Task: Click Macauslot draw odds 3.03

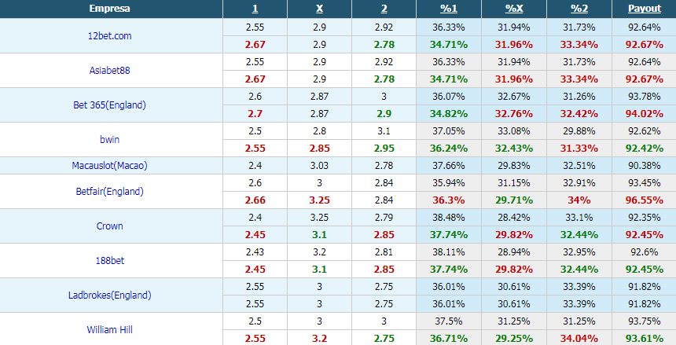Action: (x=319, y=166)
